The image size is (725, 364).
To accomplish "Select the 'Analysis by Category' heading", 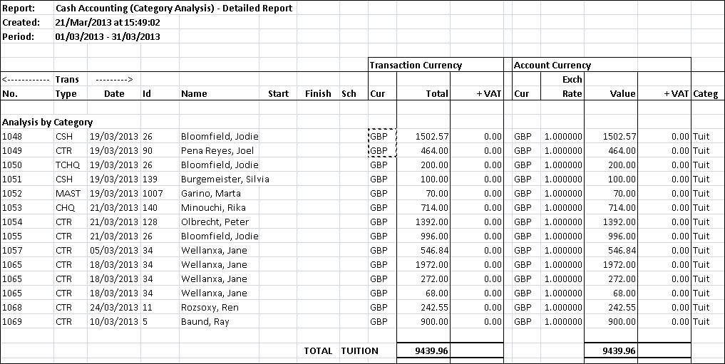I will coord(47,122).
